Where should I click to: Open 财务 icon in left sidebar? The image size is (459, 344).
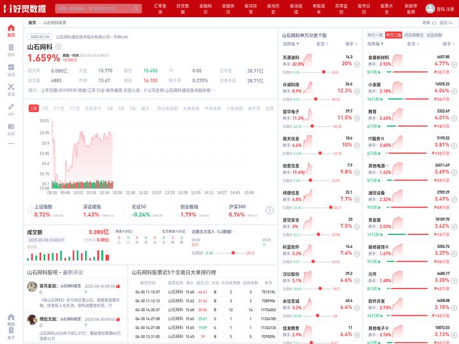(x=11, y=126)
